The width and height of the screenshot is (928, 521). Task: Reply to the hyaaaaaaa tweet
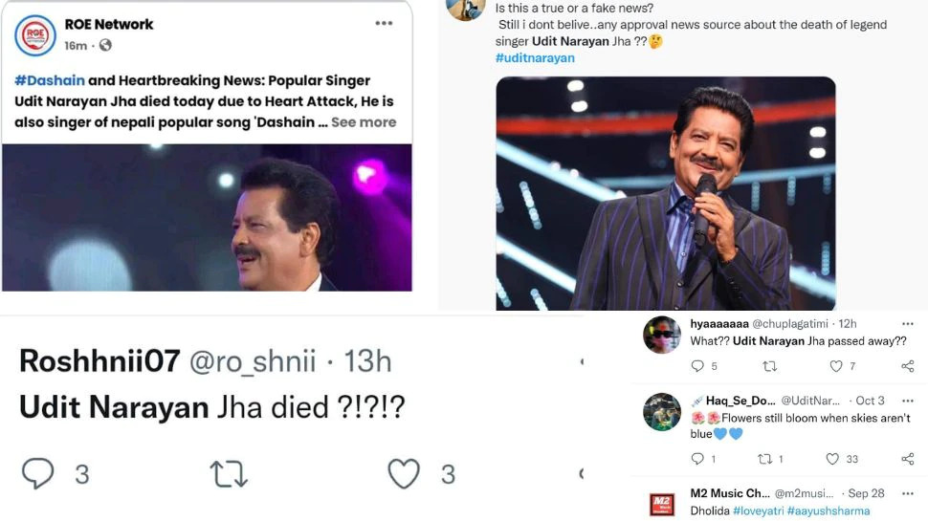[x=697, y=366]
